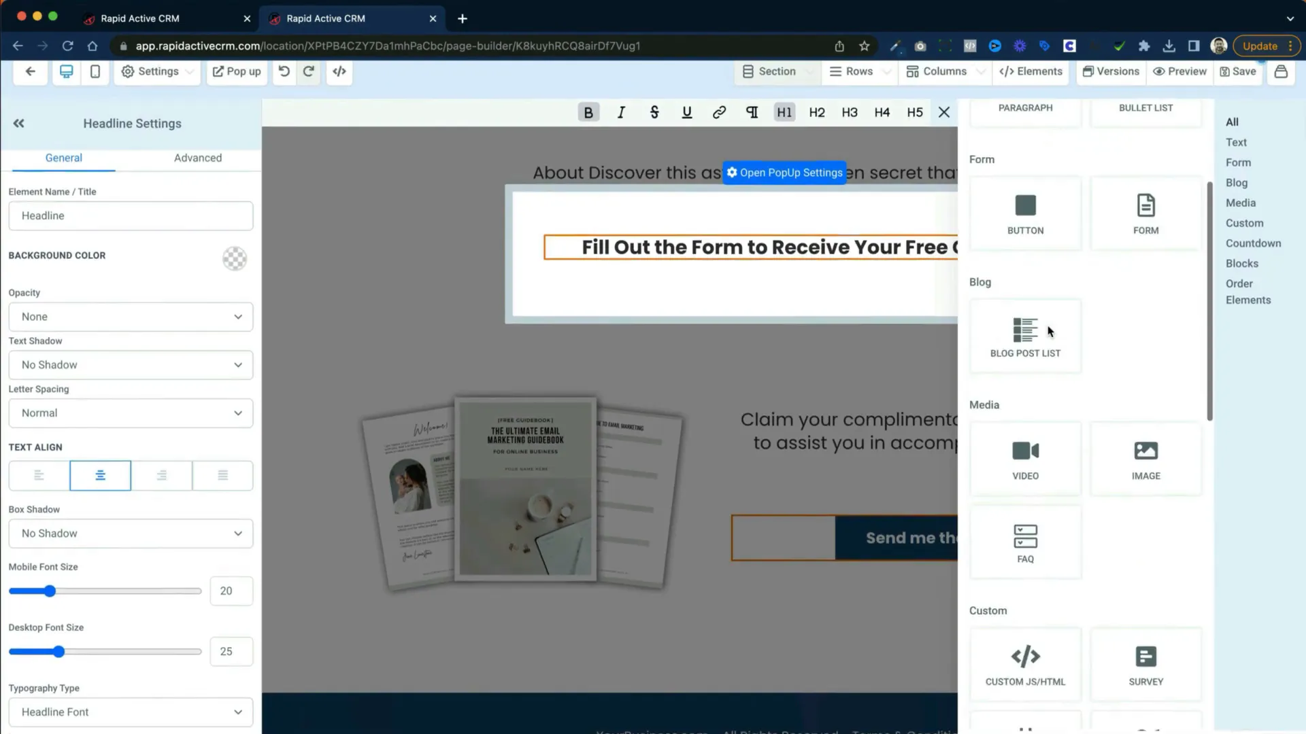Viewport: 1306px width, 734px height.
Task: Click the Mobile Font Size slider
Action: (x=105, y=591)
